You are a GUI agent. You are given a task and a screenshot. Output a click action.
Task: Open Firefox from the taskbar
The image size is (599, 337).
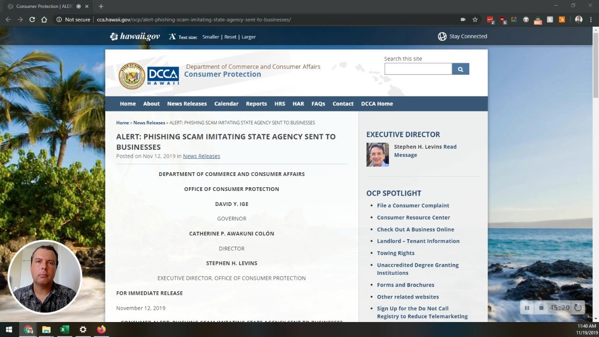point(101,330)
